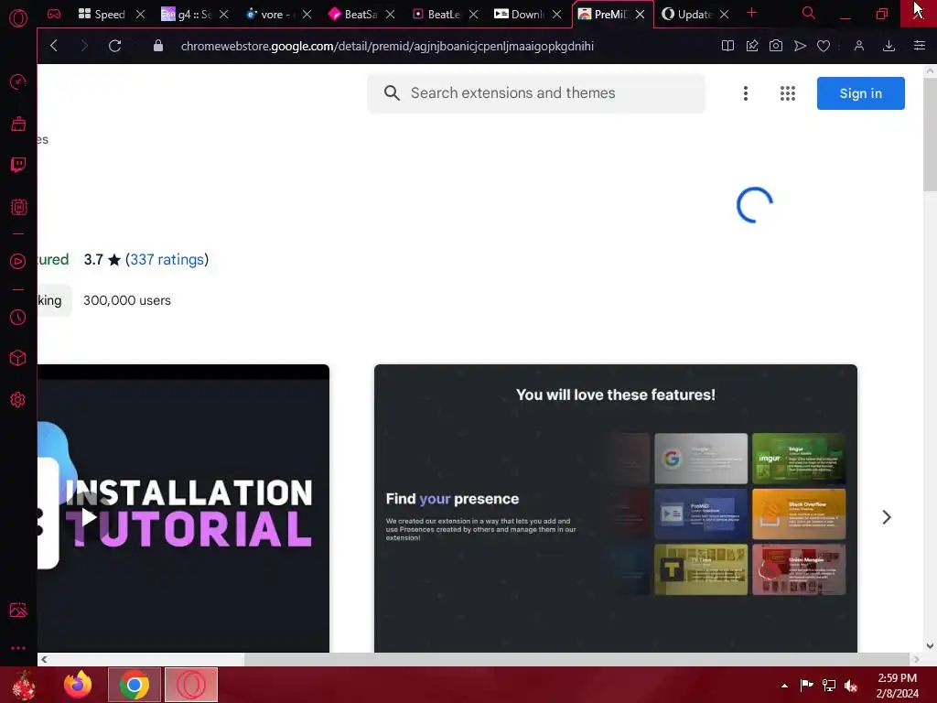Open the network icon in tray

[x=829, y=686]
